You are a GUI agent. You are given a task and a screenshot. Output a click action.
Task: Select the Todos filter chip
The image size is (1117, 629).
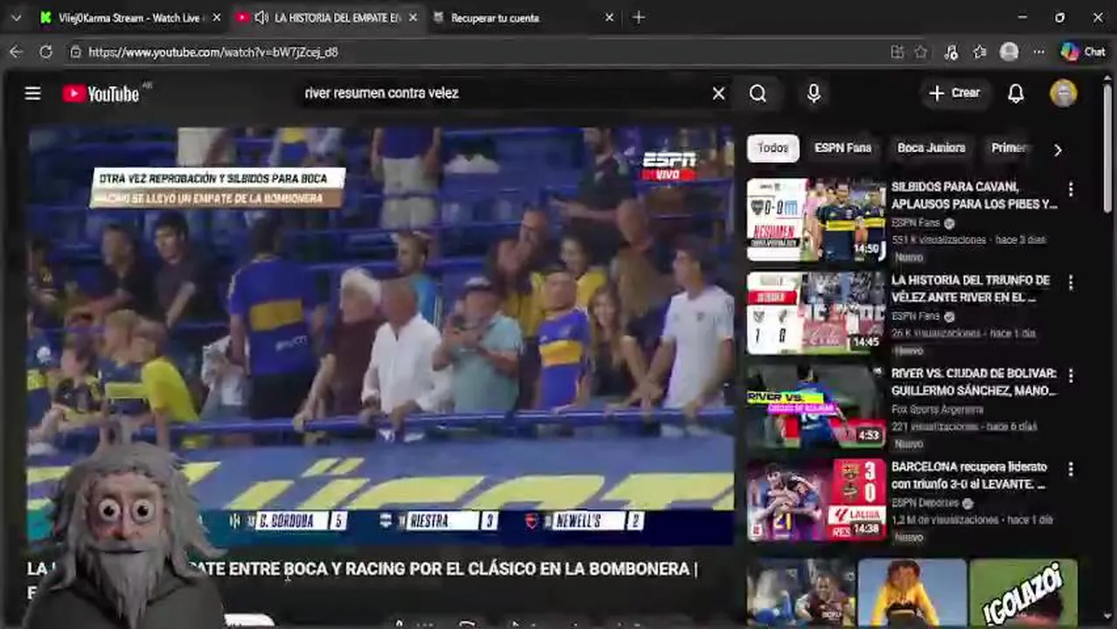pos(773,148)
